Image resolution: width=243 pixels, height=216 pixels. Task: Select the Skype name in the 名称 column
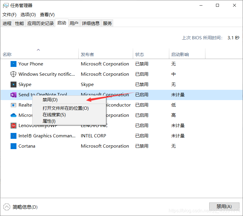tap(25, 85)
